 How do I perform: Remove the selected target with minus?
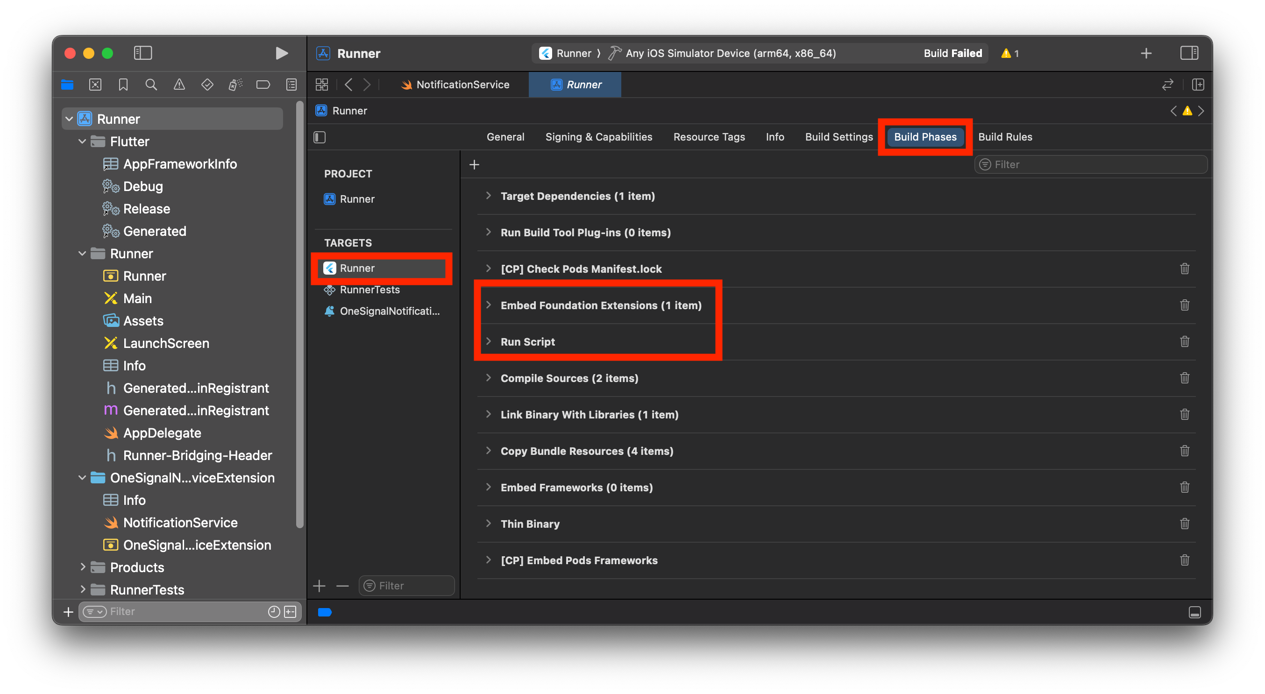[342, 586]
